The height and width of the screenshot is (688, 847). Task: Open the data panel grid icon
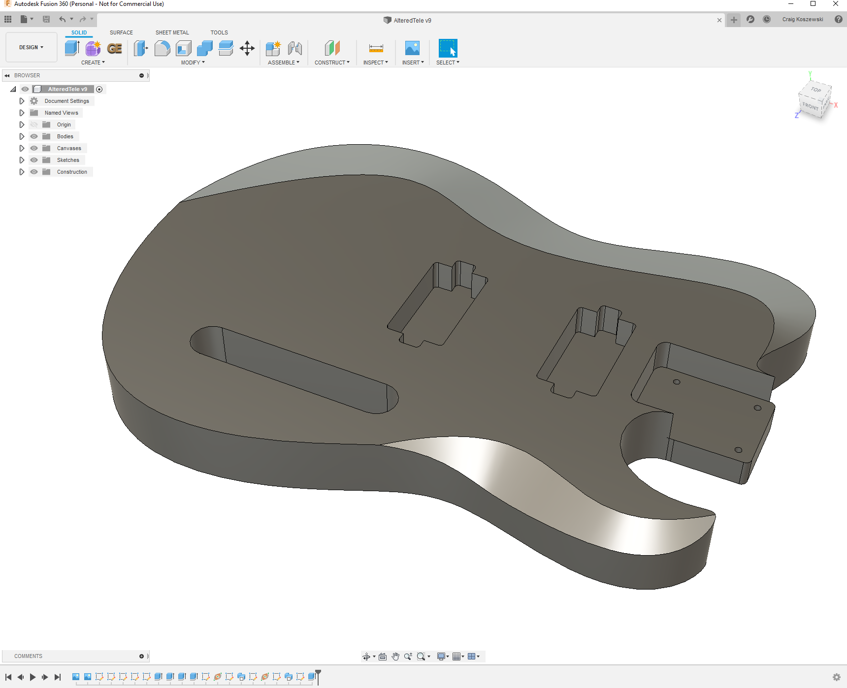(x=8, y=19)
